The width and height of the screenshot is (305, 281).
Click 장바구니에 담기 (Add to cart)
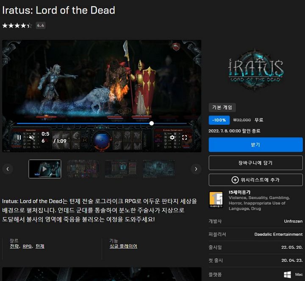(255, 163)
